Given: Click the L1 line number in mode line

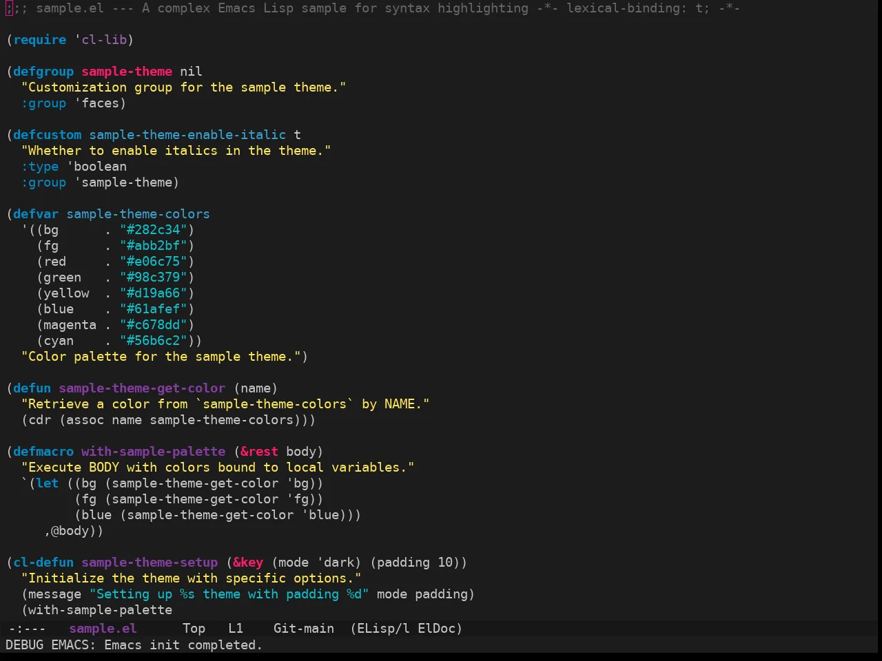Looking at the screenshot, I should pyautogui.click(x=236, y=629).
